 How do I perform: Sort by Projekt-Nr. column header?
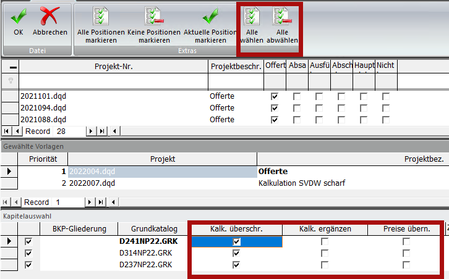click(113, 66)
